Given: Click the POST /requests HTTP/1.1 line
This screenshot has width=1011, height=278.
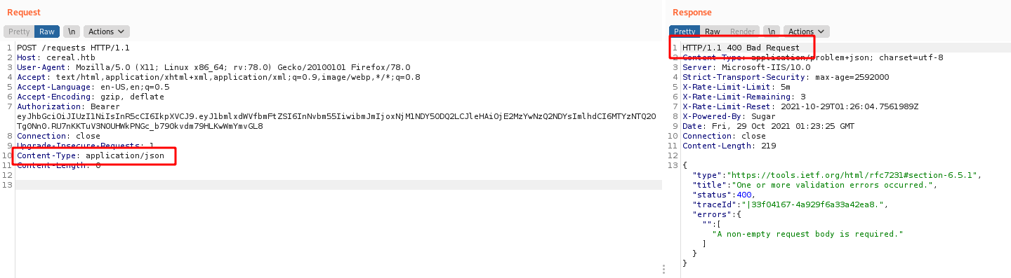Looking at the screenshot, I should [74, 48].
